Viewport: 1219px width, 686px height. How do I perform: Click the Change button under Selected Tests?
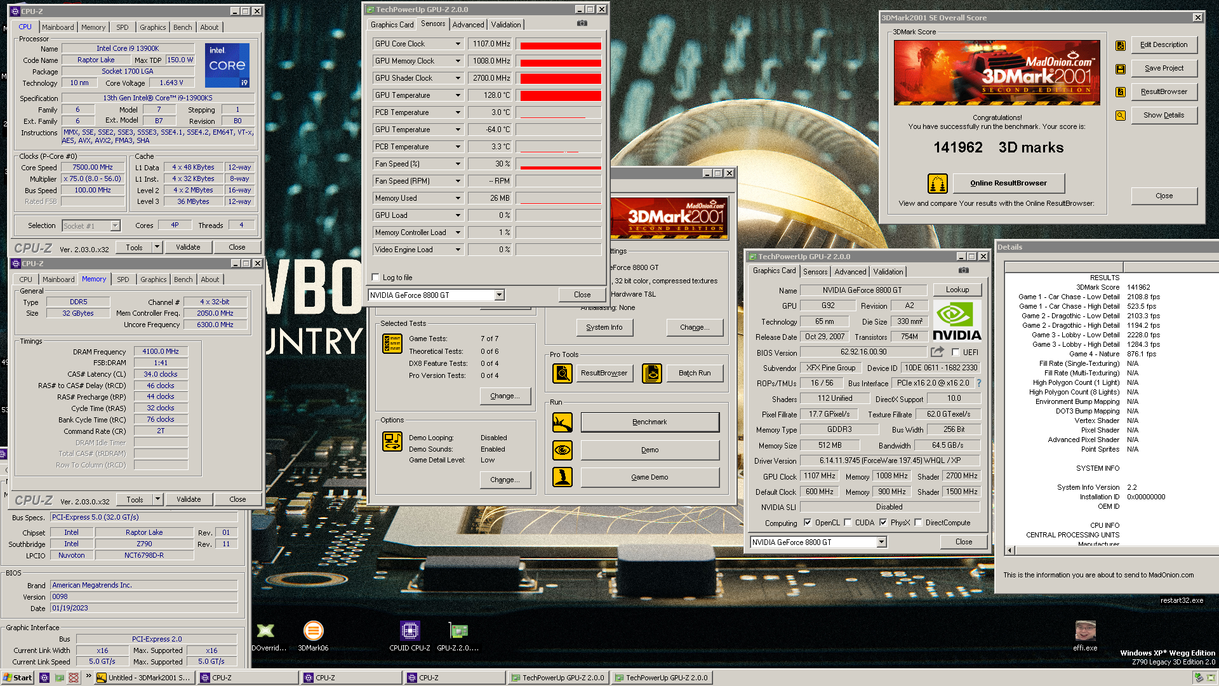[505, 396]
